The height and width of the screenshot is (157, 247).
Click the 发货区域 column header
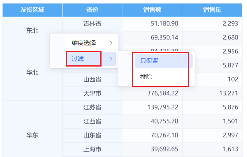click(32, 10)
